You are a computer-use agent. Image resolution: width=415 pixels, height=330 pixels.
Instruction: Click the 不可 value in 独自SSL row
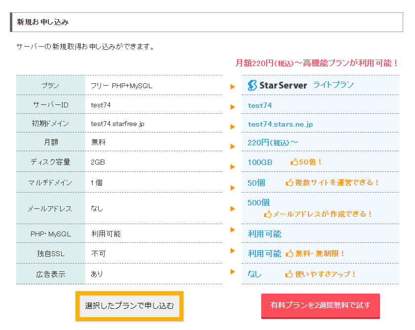point(99,254)
